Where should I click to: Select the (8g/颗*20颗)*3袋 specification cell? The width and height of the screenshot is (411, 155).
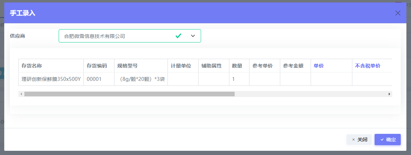click(x=141, y=79)
